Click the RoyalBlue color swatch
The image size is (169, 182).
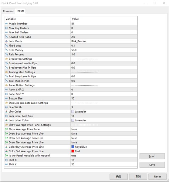click(x=73, y=147)
